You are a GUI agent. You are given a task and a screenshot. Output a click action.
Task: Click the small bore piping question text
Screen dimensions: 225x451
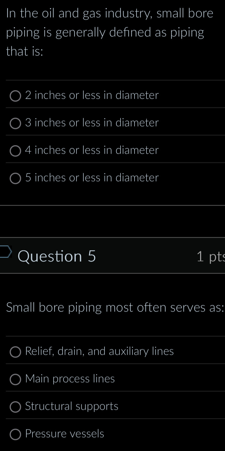109,32
